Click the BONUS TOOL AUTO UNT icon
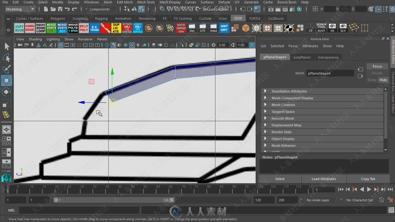 [x=322, y=28]
